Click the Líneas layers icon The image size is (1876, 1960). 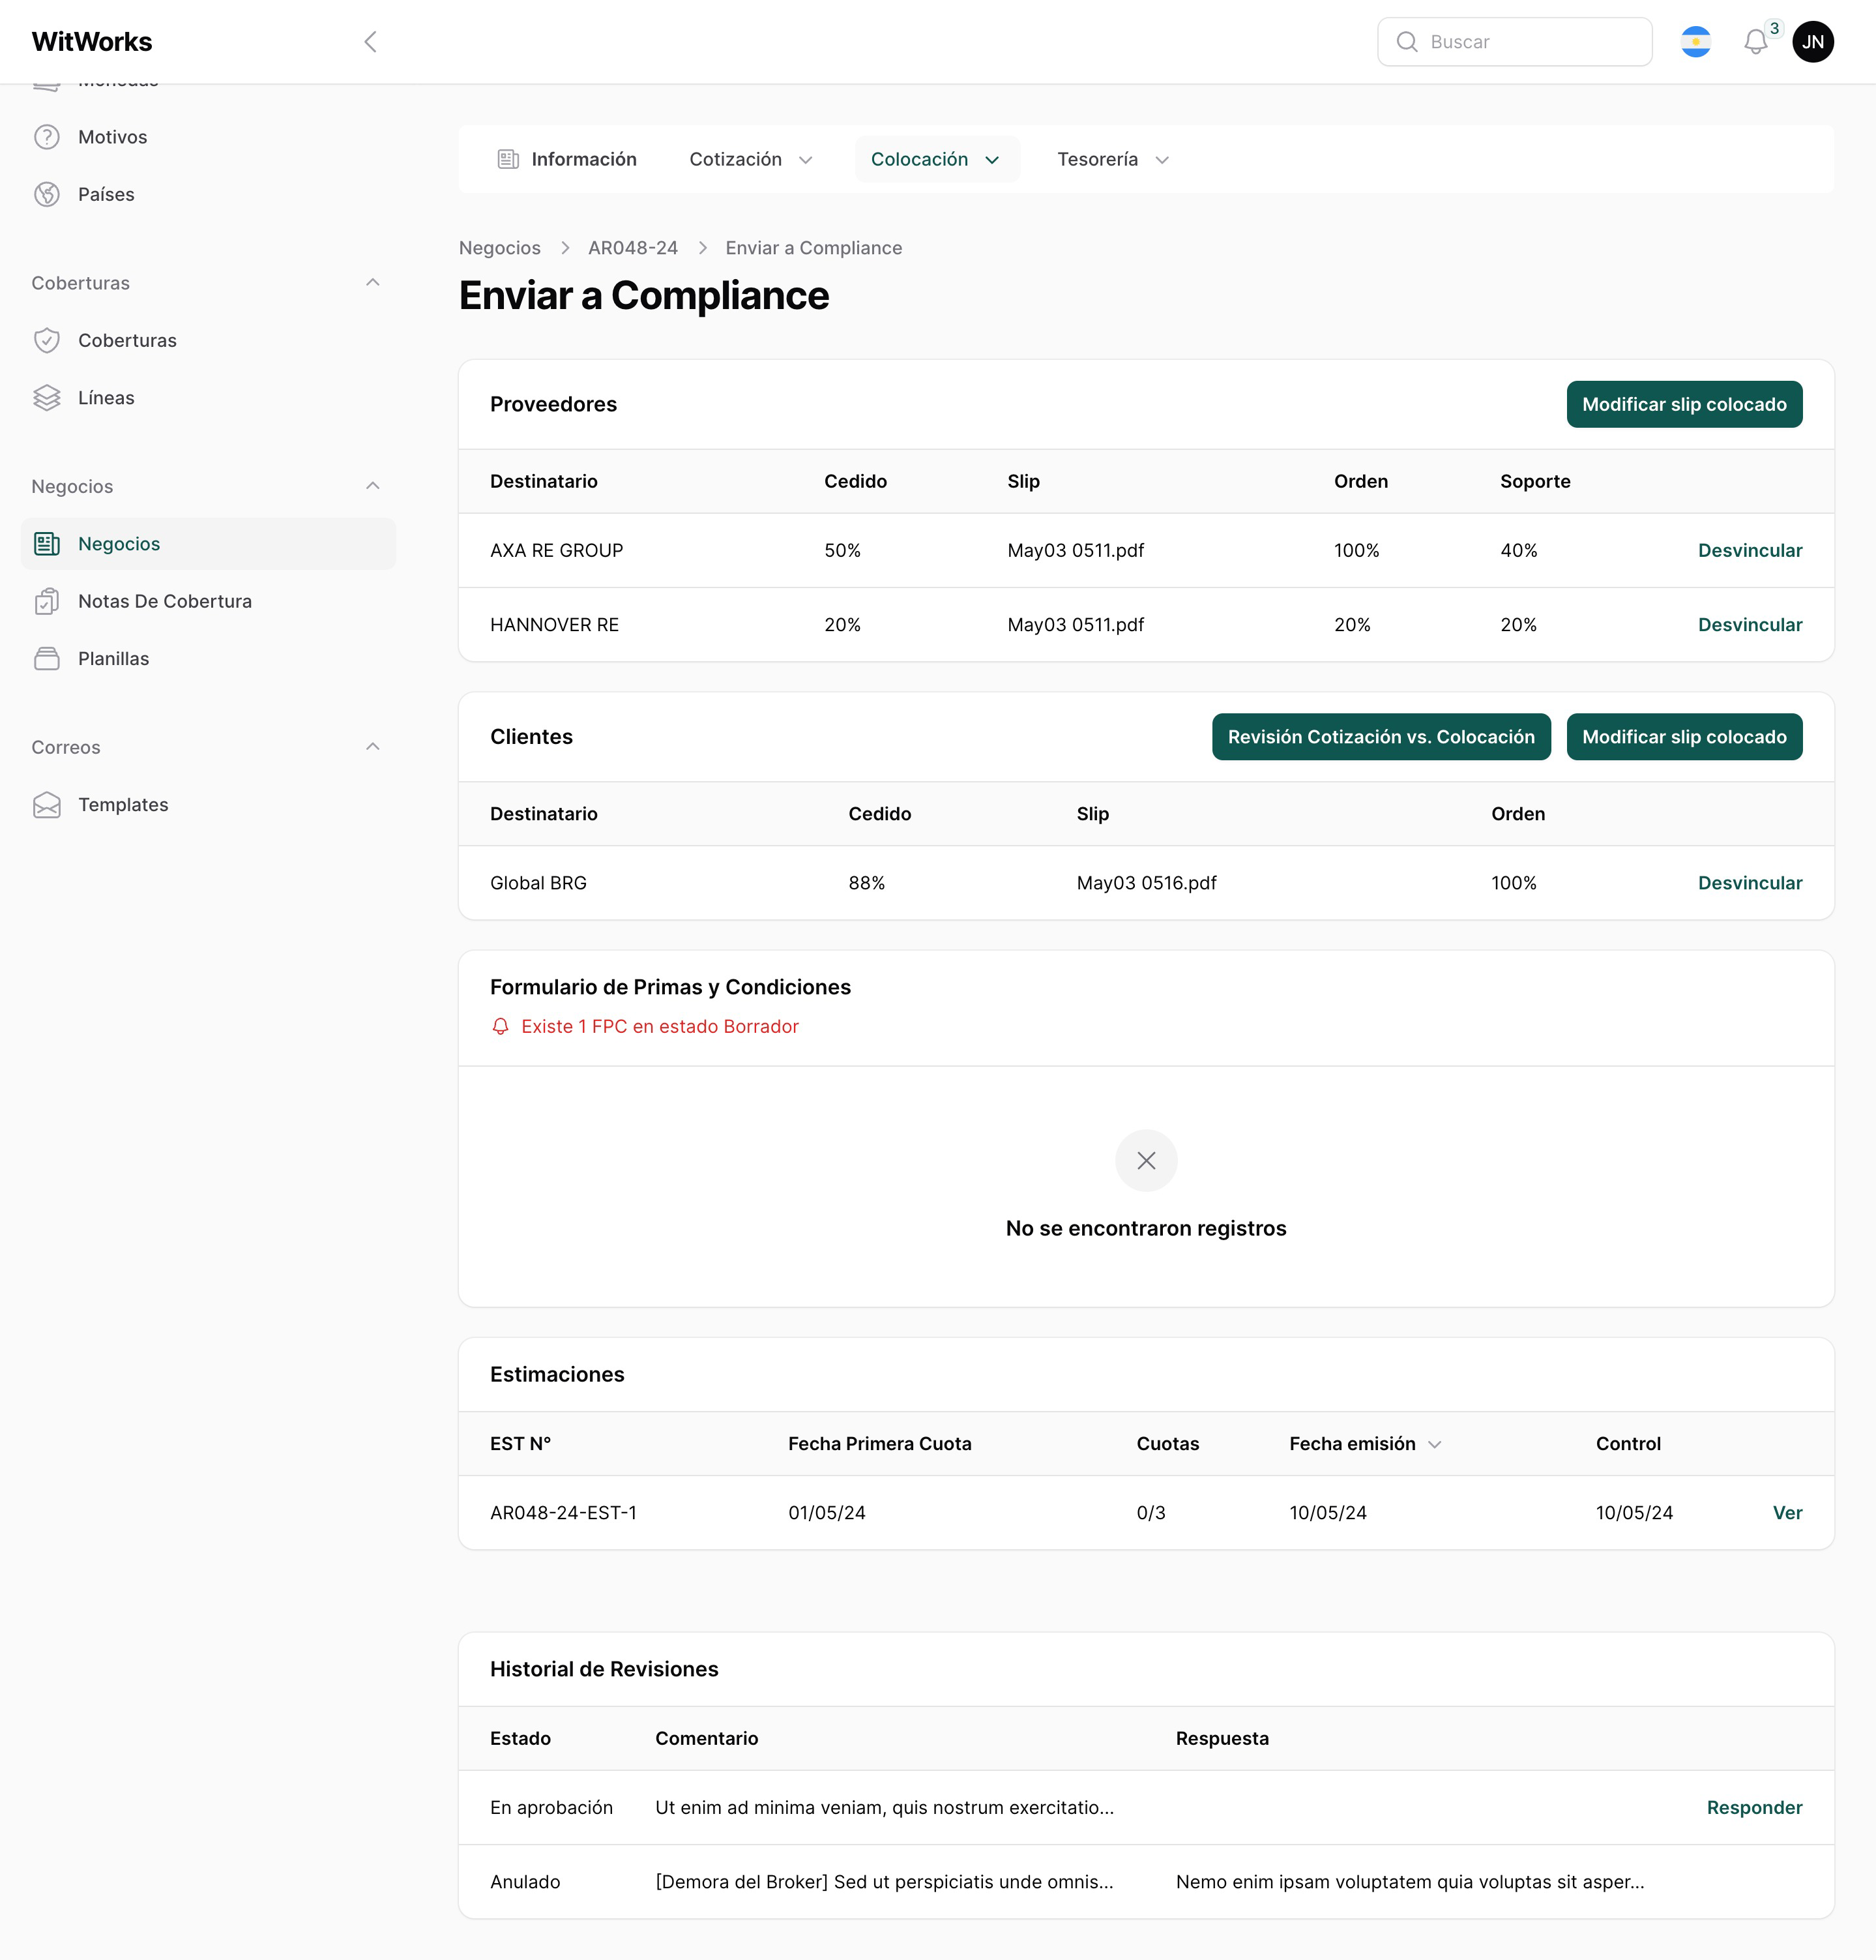[x=47, y=397]
